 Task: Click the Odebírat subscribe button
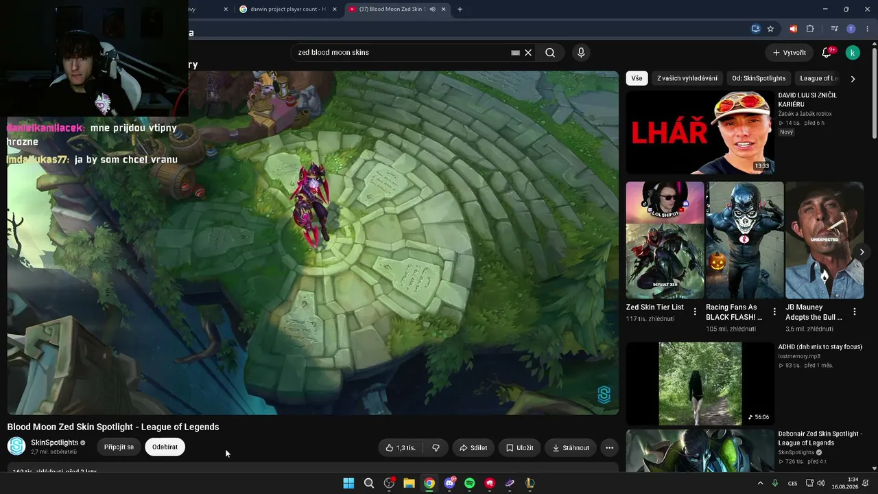(165, 447)
